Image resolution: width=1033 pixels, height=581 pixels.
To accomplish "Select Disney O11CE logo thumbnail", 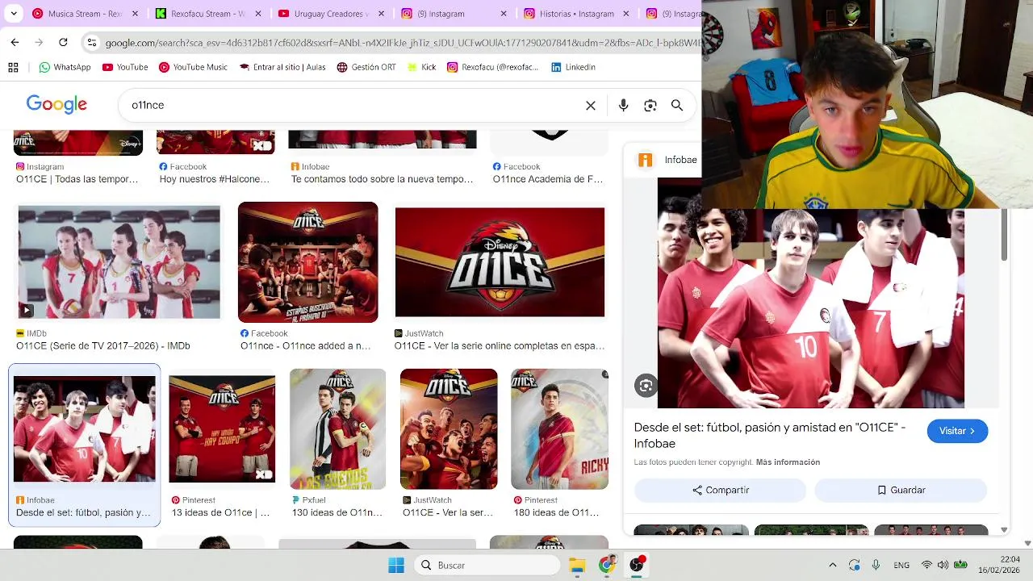I will pyautogui.click(x=500, y=262).
